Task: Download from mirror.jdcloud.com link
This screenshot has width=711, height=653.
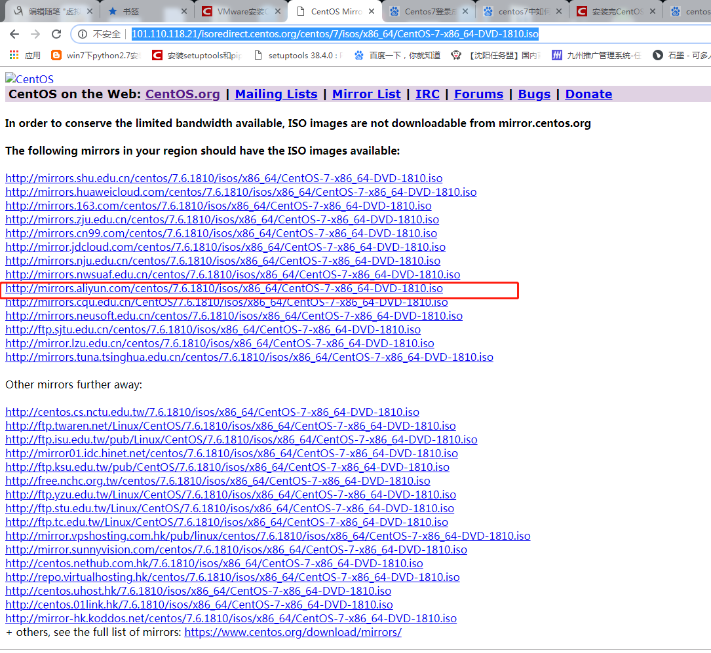Action: (x=225, y=247)
